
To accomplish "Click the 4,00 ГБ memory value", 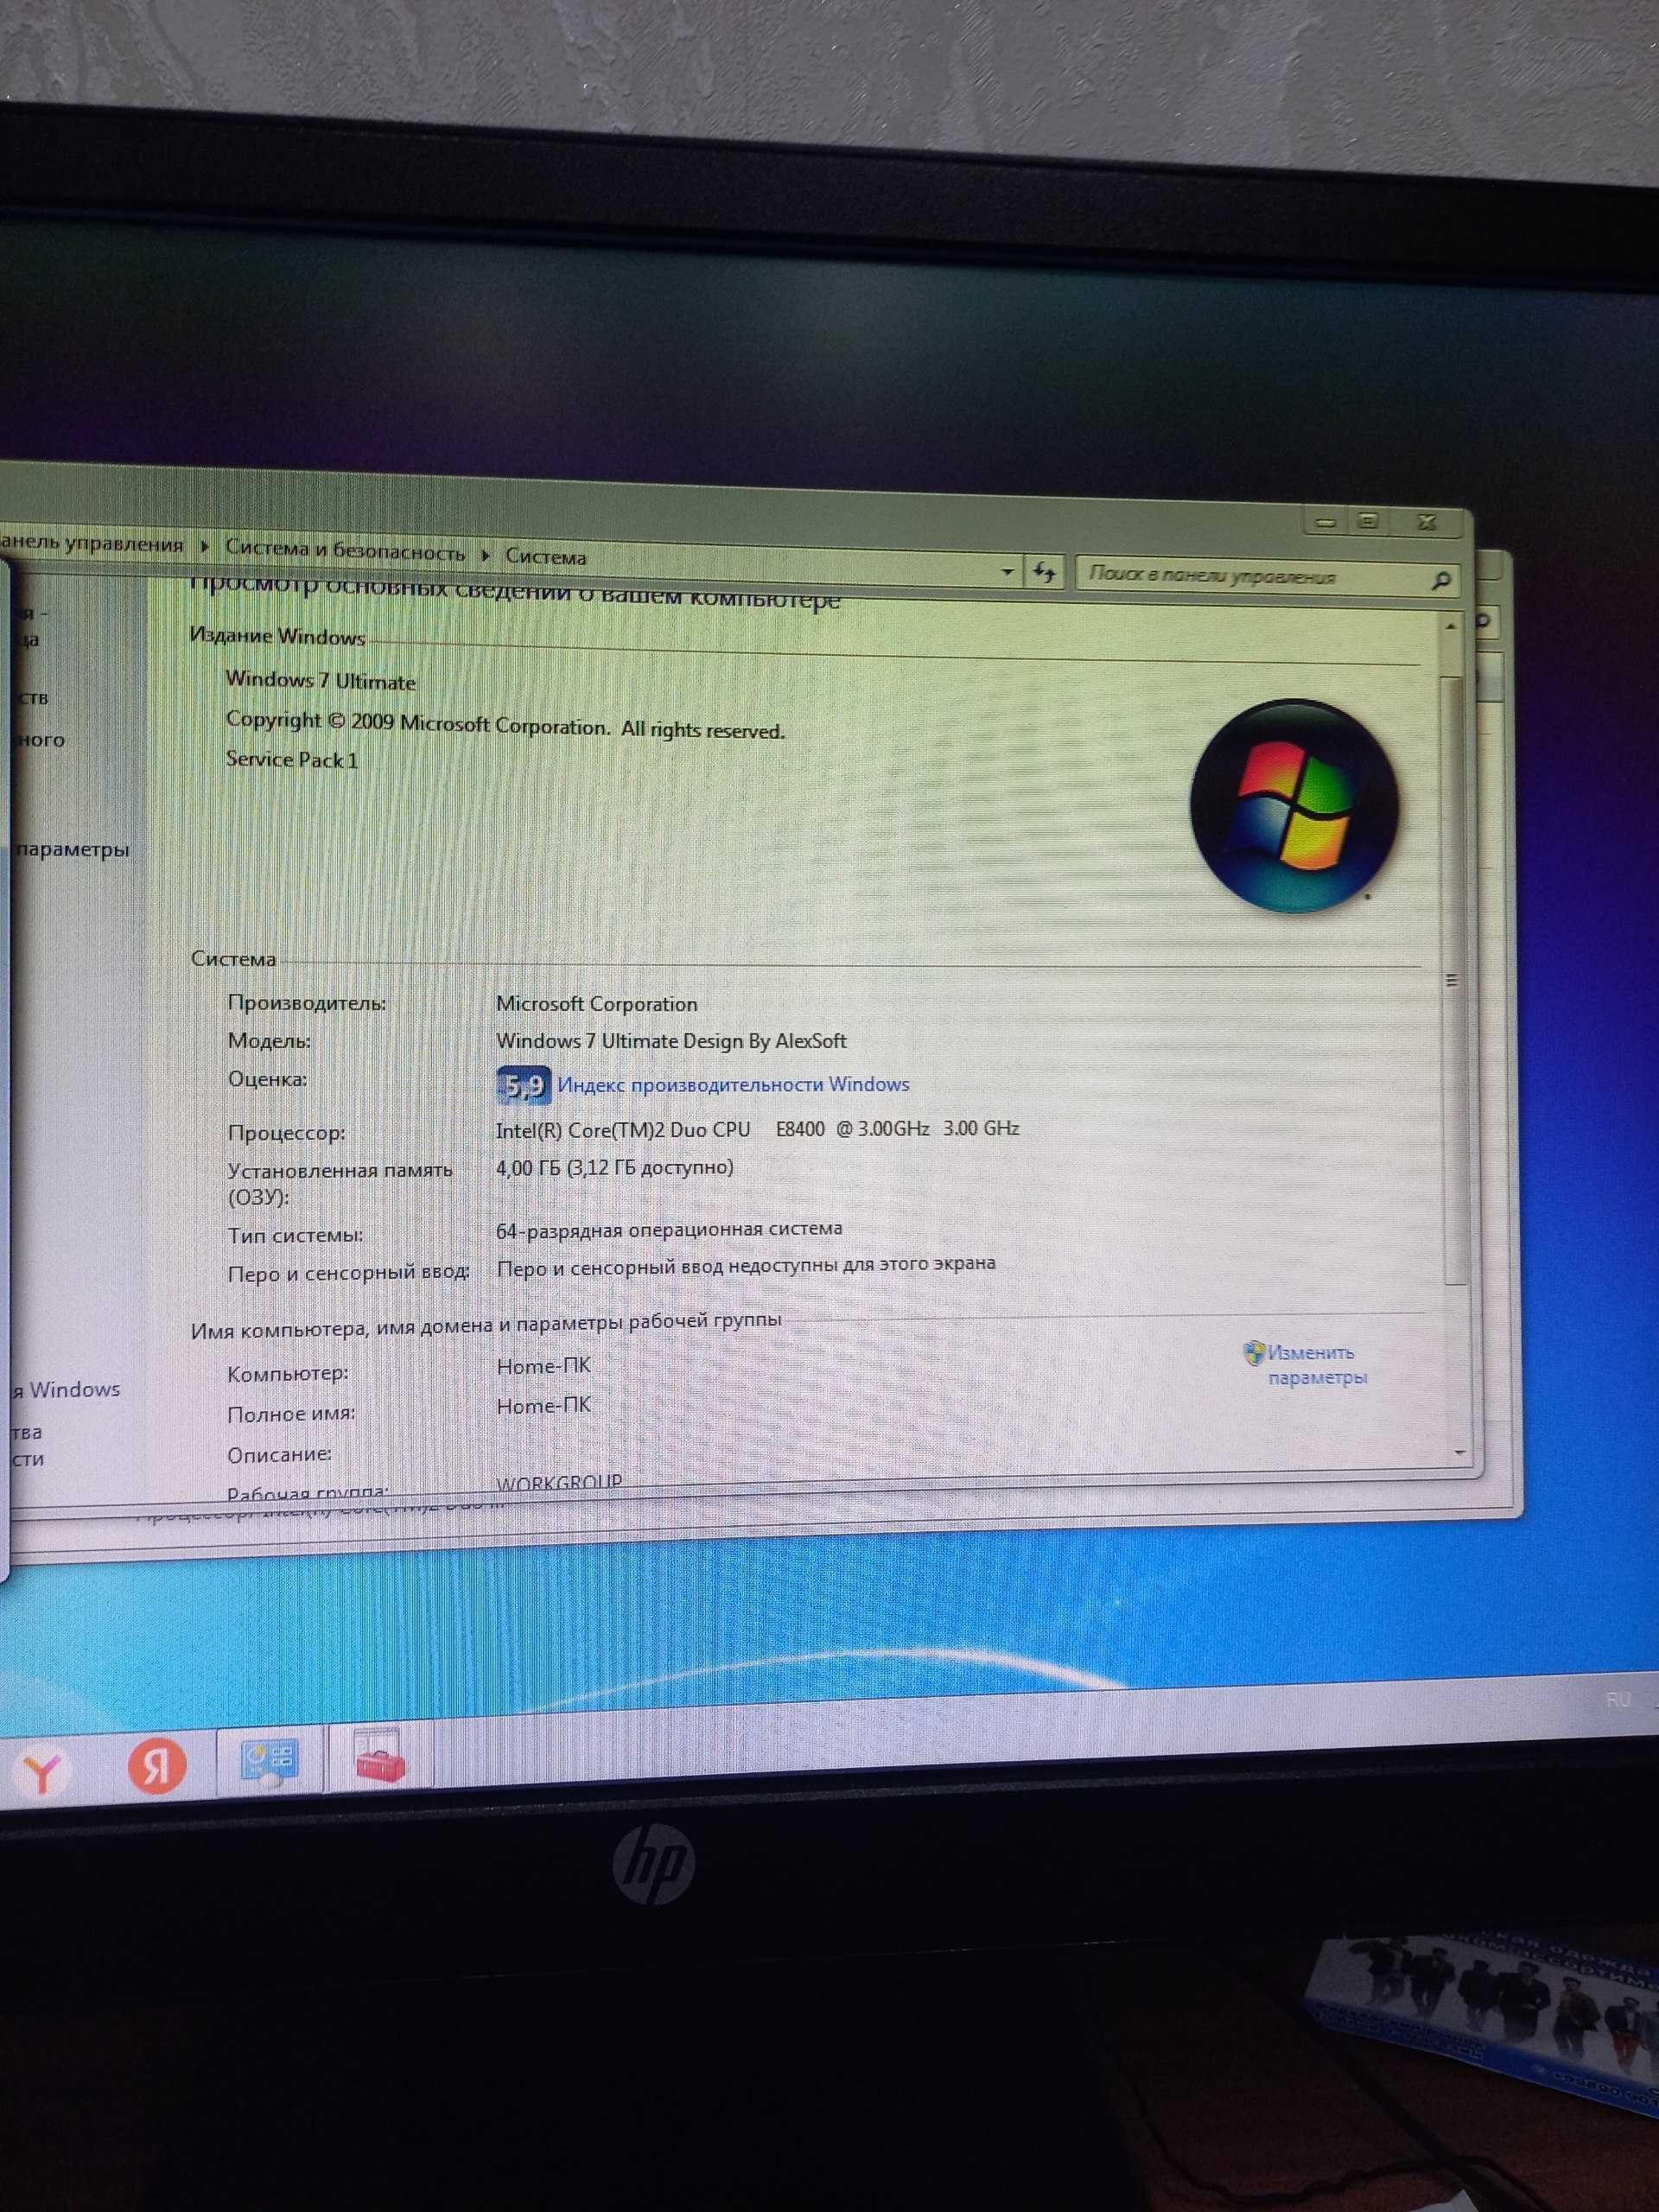I will pyautogui.click(x=614, y=1168).
